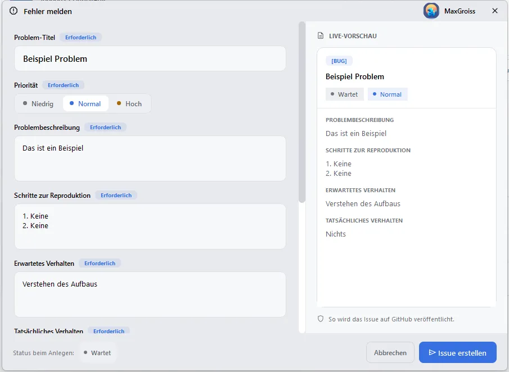Viewport: 509px width, 372px height.
Task: Click the Normal badge in preview
Action: click(388, 94)
